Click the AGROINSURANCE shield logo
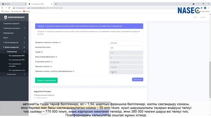This screenshot has height=118, width=211. coord(6,17)
